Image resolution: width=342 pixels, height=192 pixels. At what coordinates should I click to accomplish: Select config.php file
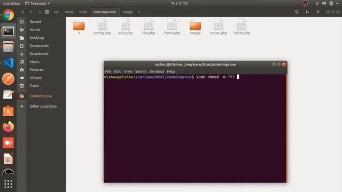click(x=102, y=27)
